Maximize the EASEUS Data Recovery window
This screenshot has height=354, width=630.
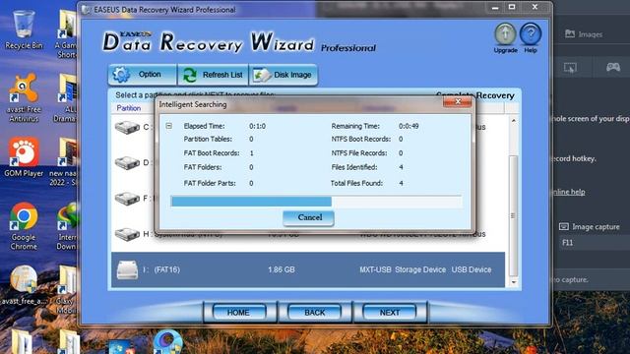click(512, 7)
